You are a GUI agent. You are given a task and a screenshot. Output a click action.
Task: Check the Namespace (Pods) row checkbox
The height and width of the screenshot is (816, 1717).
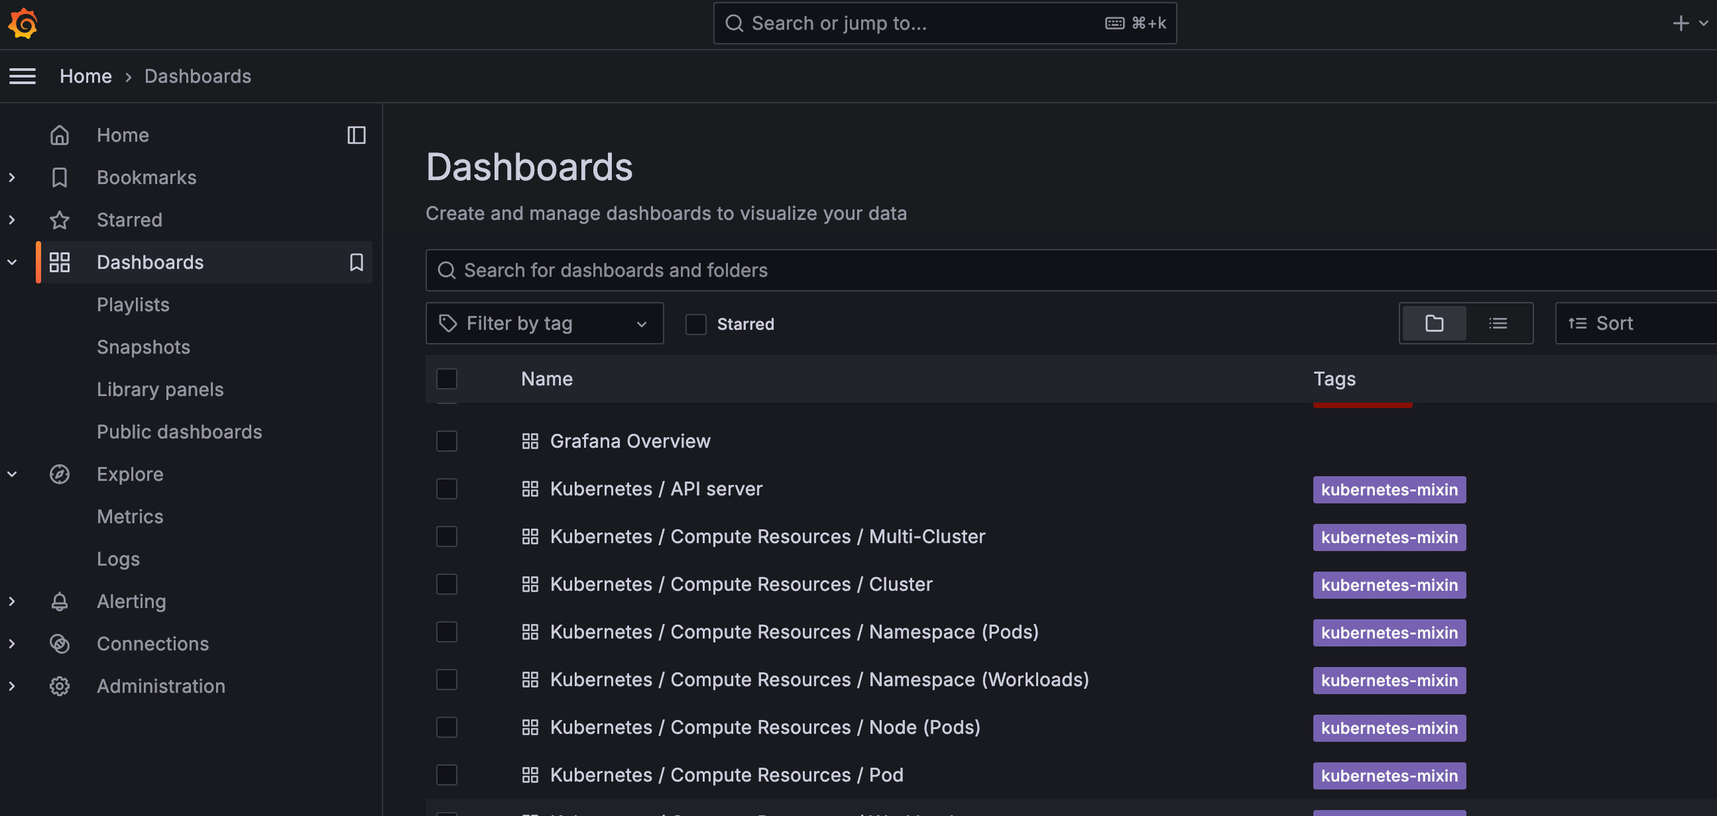click(447, 632)
